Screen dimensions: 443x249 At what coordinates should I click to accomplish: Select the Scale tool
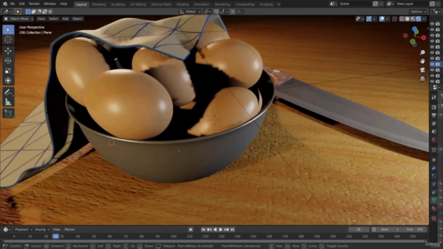click(8, 71)
